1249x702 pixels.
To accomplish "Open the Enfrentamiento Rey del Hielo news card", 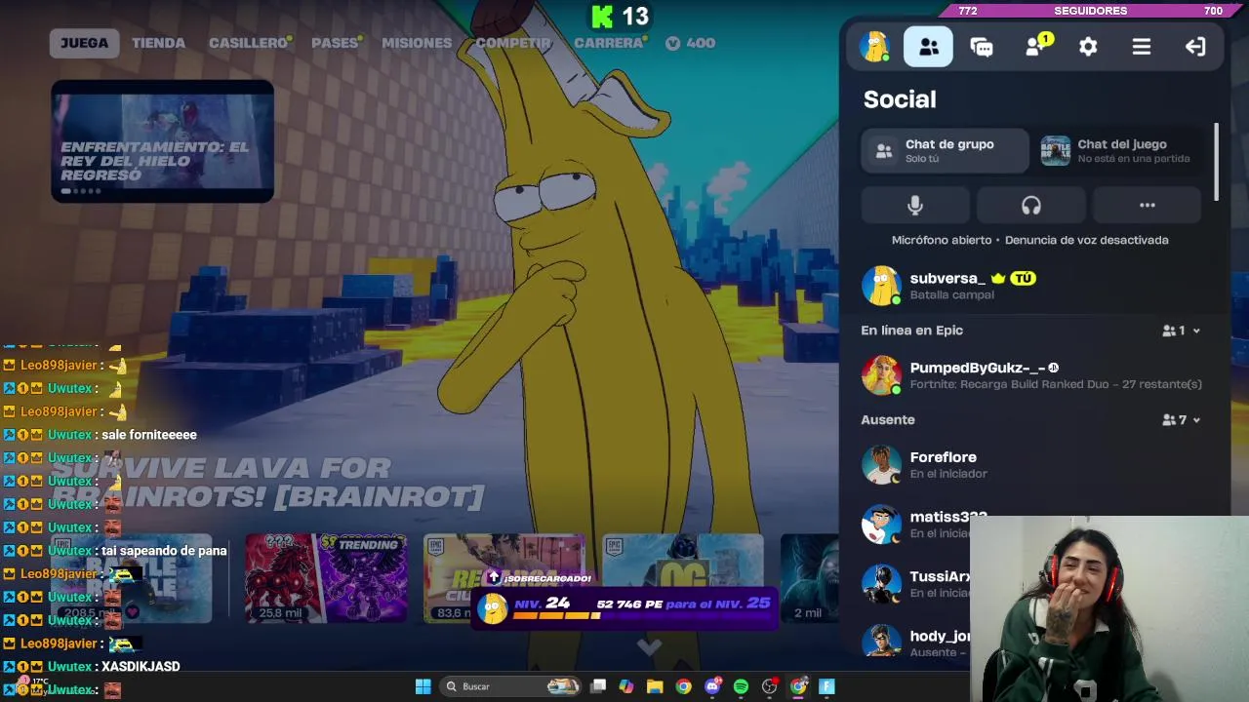I will 162,142.
